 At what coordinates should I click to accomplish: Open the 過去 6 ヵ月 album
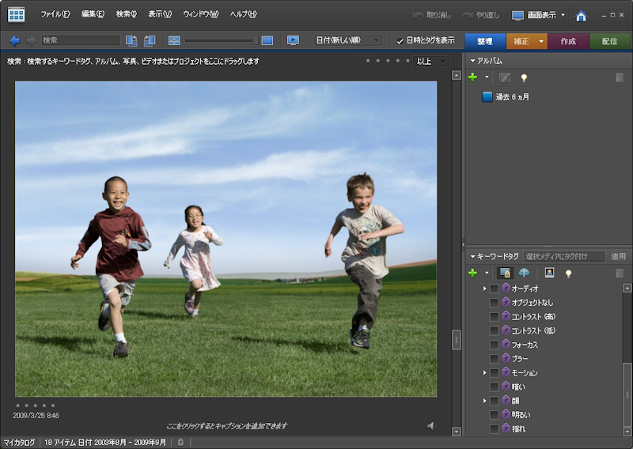click(x=512, y=97)
